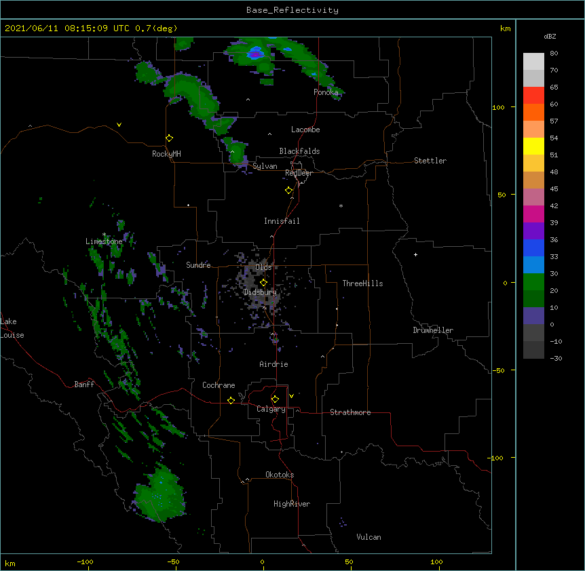Click the 50 tick on bottom km axis
The height and width of the screenshot is (571, 585).
349,562
